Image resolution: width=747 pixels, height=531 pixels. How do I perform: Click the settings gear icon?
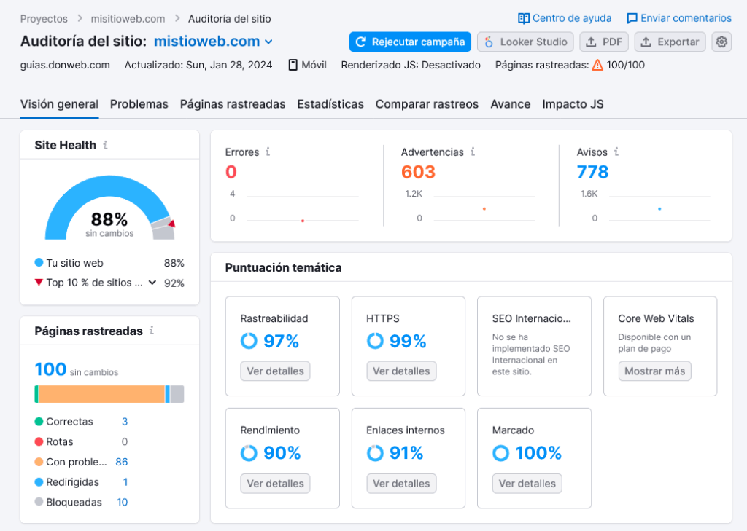point(721,42)
